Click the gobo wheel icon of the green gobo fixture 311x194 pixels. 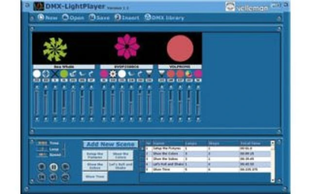(x=46, y=74)
